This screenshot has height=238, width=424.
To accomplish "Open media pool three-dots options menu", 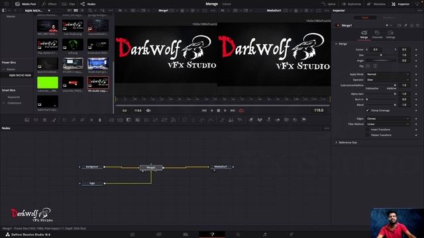I will 111,11.
